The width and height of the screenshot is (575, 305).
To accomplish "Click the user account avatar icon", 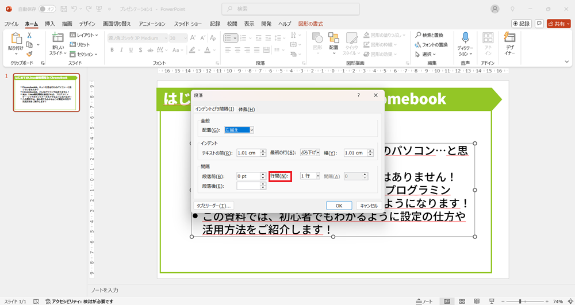I will pyautogui.click(x=495, y=9).
